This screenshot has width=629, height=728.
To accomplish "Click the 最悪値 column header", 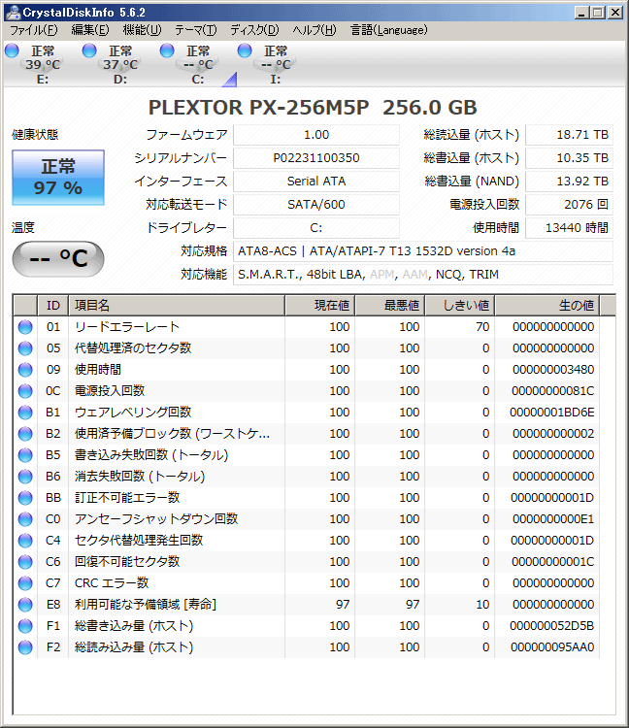I will click(390, 306).
